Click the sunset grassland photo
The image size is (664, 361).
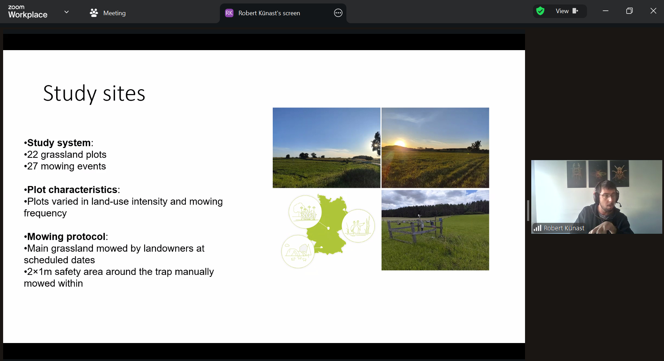pos(435,148)
